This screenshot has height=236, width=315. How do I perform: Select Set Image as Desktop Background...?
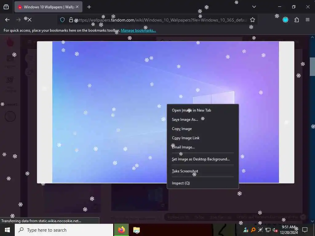click(x=203, y=159)
